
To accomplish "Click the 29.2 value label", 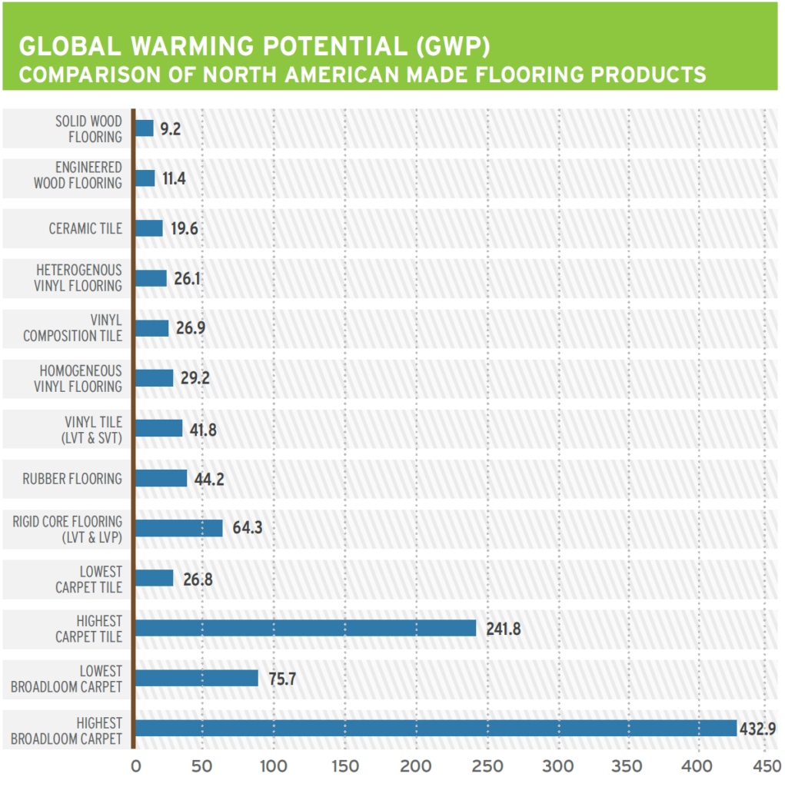I will (195, 378).
